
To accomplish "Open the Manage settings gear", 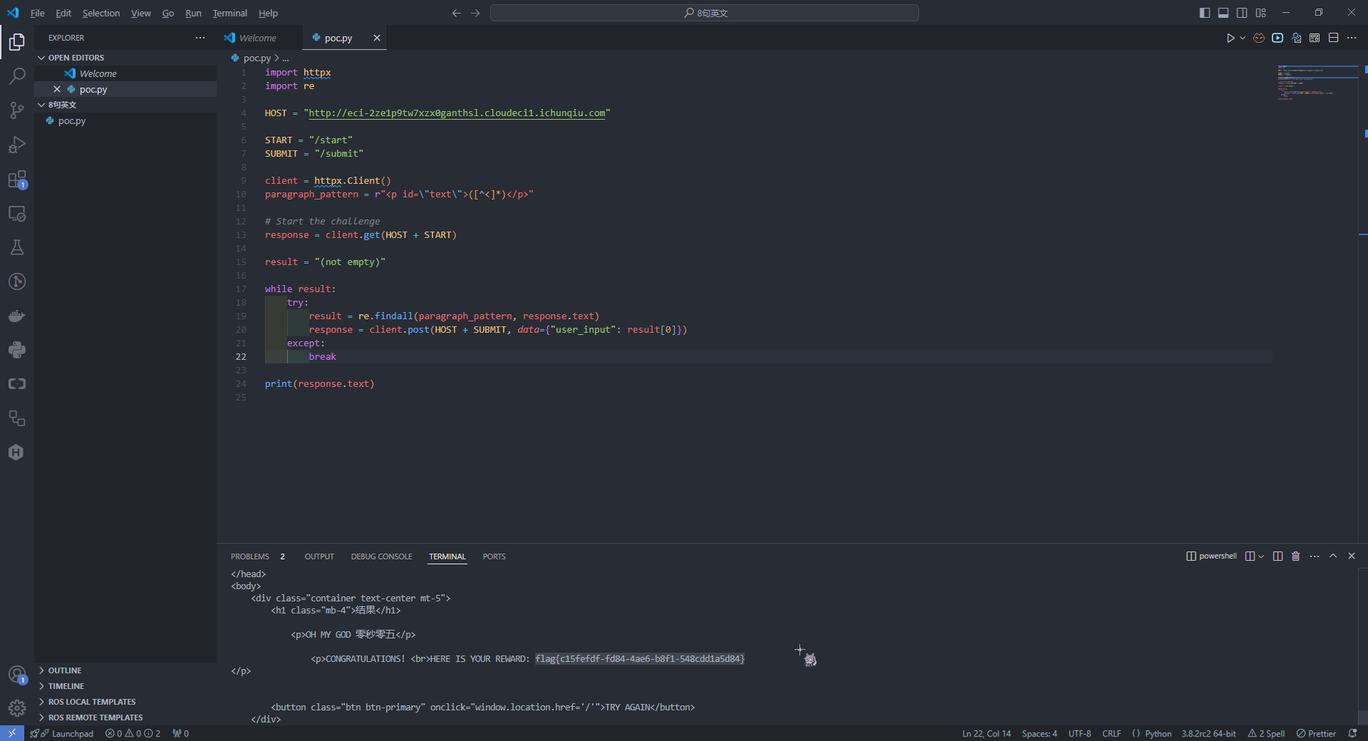I will (x=17, y=708).
